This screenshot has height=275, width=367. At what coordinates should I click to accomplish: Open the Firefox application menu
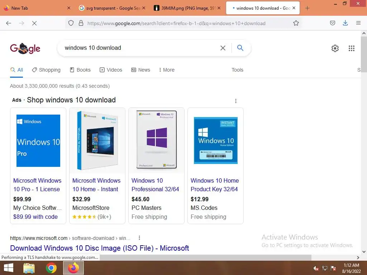click(358, 23)
